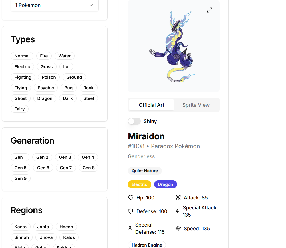The height and width of the screenshot is (248, 286).
Task: Filter by Kanto region
Action: click(21, 227)
